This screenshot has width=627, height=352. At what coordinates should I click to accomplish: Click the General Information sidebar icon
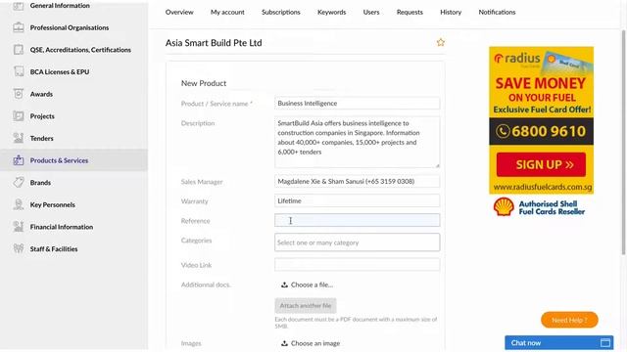[x=19, y=6]
